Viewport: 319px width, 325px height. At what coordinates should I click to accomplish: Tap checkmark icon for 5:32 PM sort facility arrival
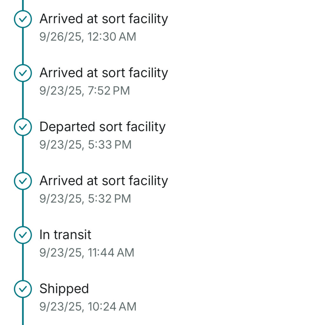tap(23, 181)
